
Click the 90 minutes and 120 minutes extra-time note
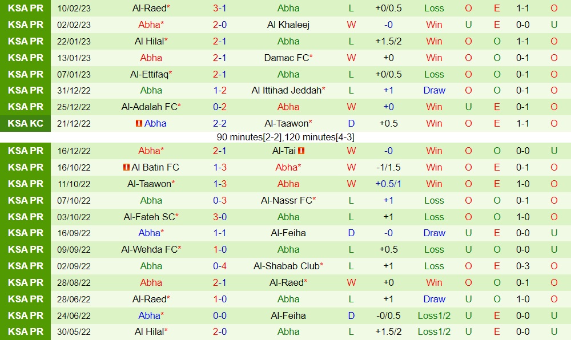coord(285,137)
